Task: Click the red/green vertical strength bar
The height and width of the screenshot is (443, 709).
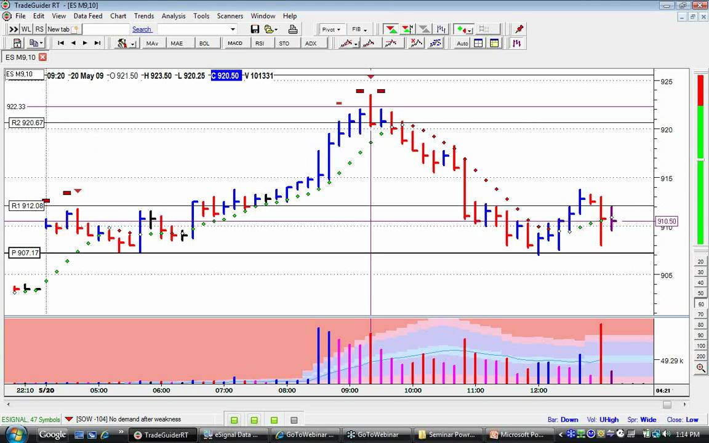Action: [x=700, y=161]
